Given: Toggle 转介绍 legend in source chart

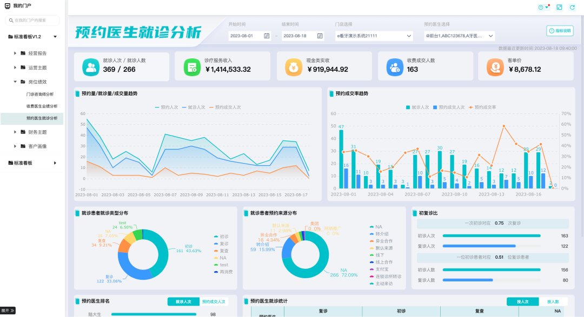Looking at the screenshot, I should (x=379, y=234).
